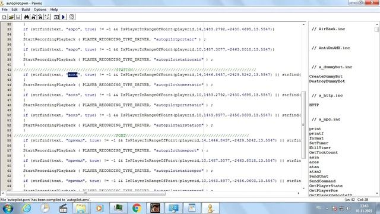Click the Find Next toolbar icon
Screen dimensions: 380x214
point(33,17)
